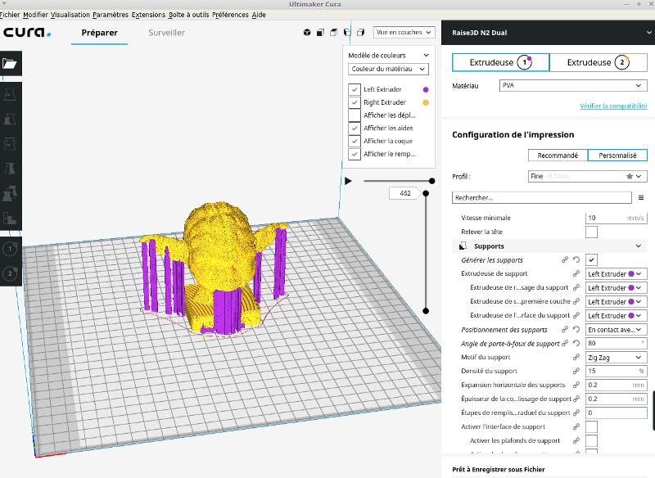Switch to right side view camera icon
This screenshot has width=655, height=478.
(x=360, y=32)
